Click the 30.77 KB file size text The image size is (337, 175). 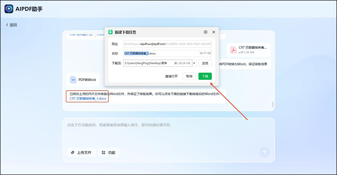pyautogui.click(x=205, y=53)
